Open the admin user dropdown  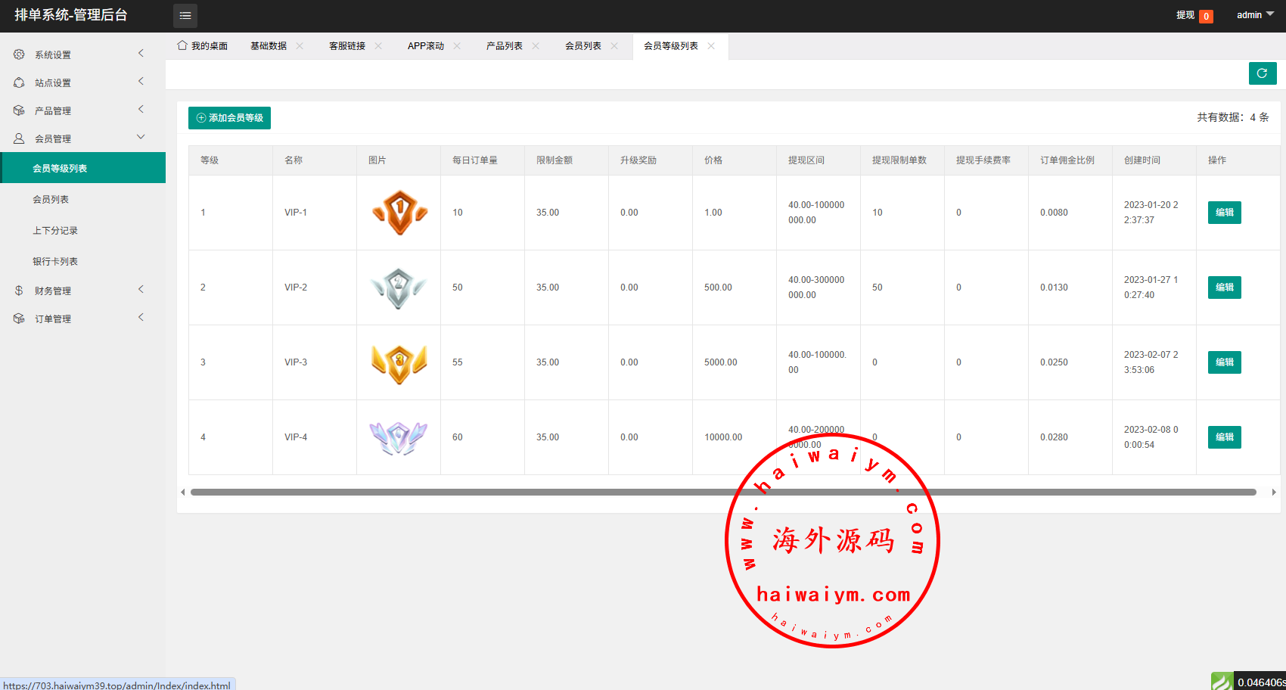[1255, 15]
